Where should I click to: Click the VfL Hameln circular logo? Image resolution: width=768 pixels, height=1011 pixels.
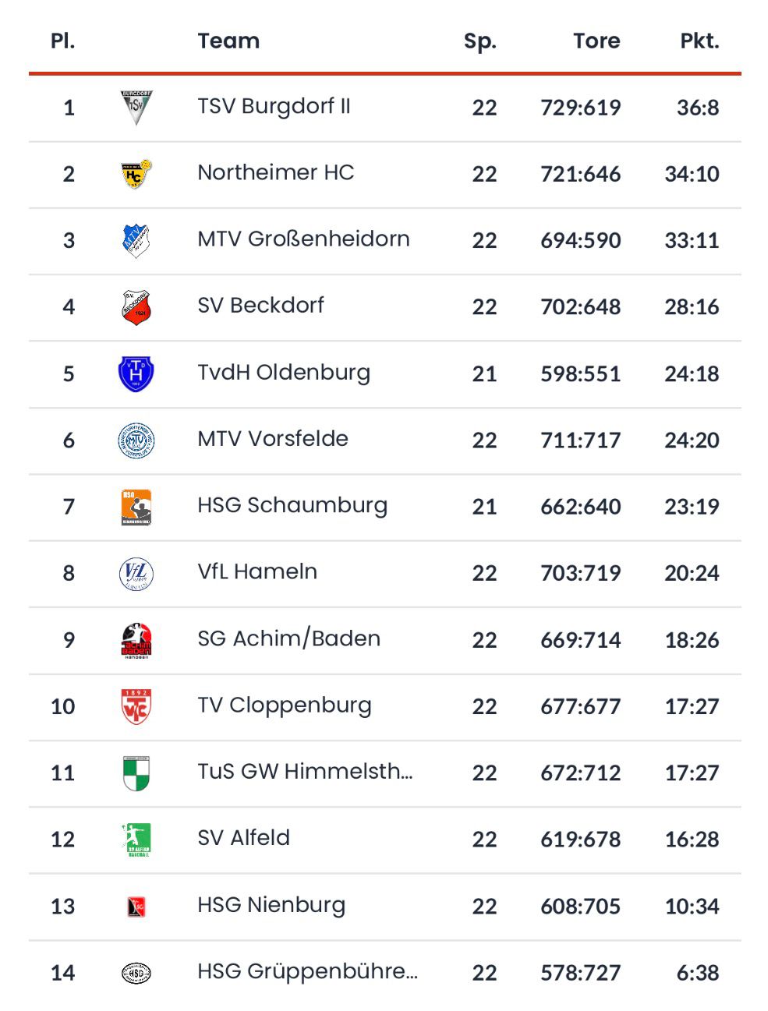[x=136, y=574]
